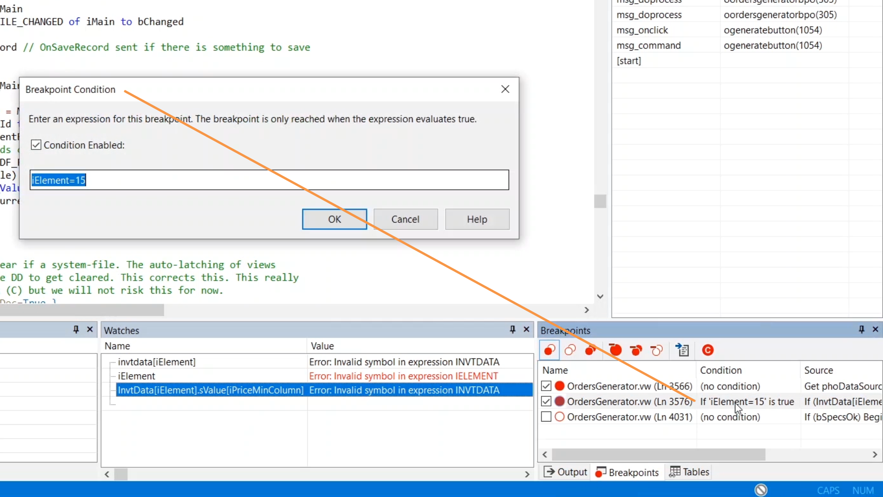Uncheck the Condition Enabled checkbox

click(36, 145)
